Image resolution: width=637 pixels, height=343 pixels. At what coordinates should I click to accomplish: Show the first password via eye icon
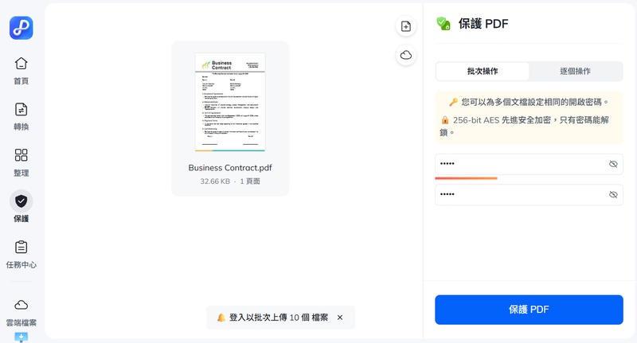pos(613,164)
